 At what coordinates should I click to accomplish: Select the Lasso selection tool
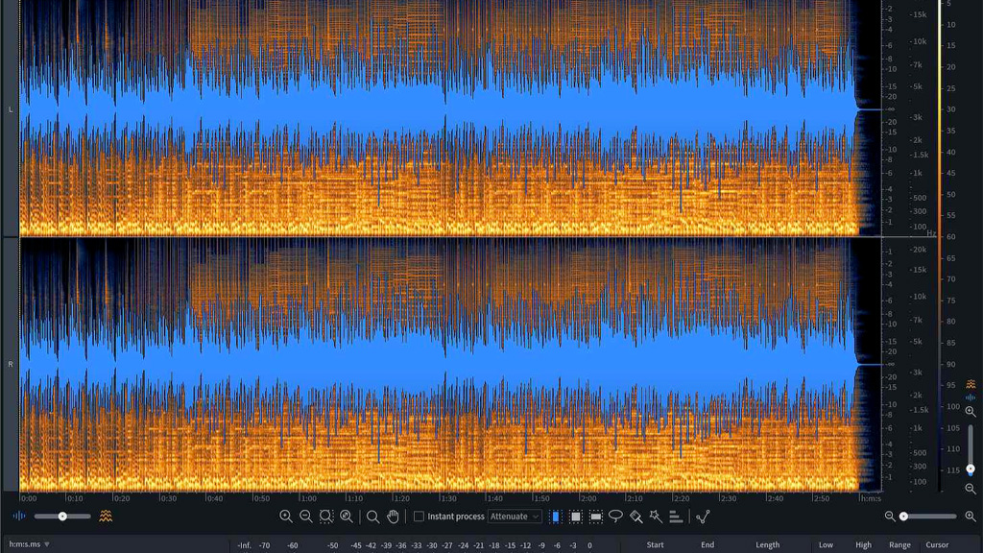pos(615,516)
